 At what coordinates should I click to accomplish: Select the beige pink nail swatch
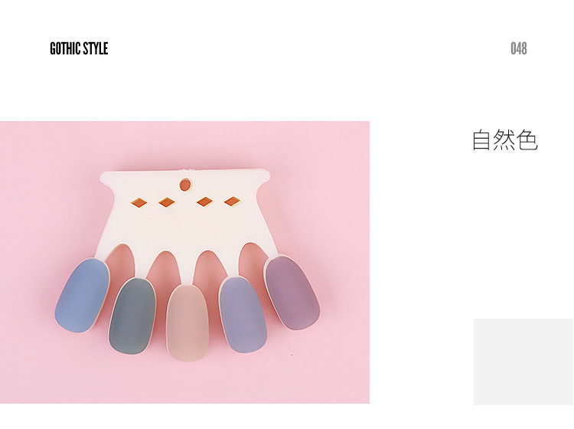[x=188, y=323]
